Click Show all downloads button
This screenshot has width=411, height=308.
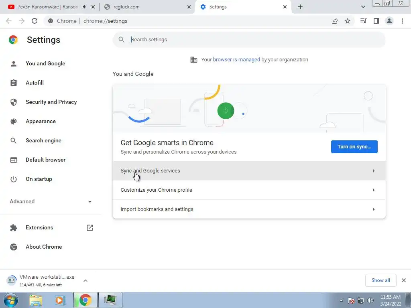[380, 280]
